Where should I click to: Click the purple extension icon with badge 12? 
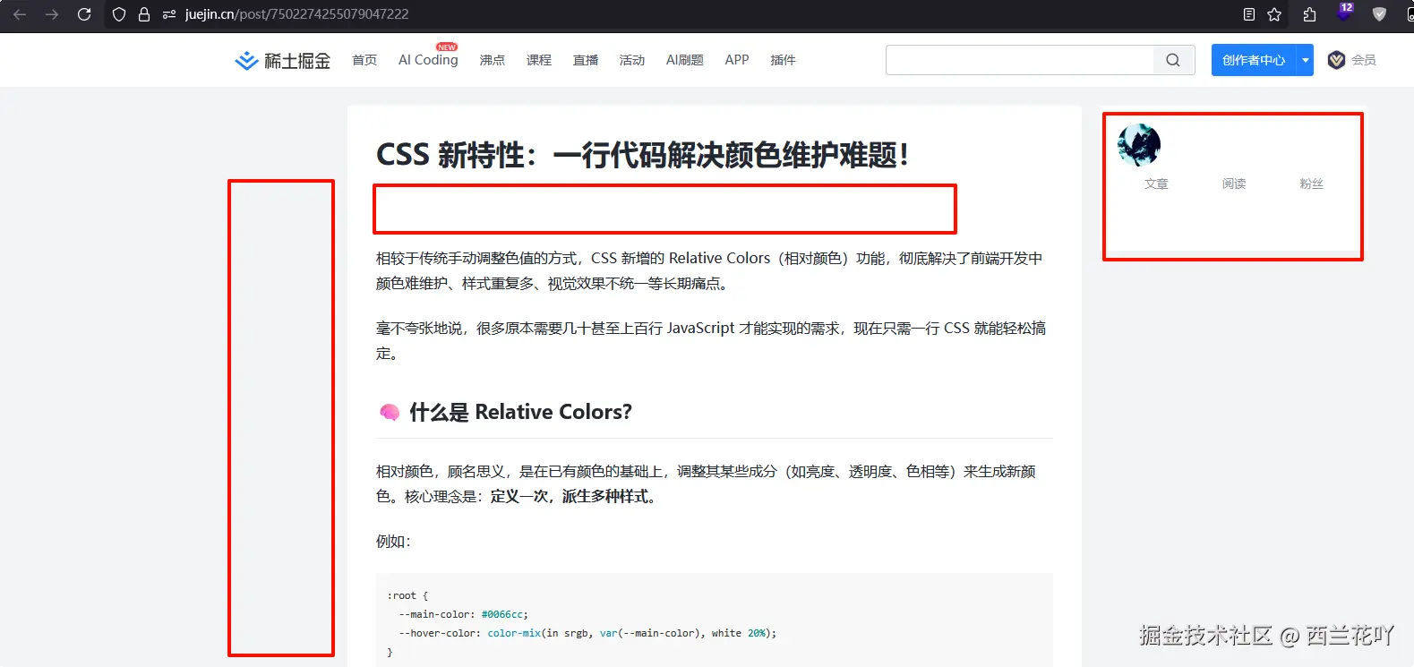1344,13
